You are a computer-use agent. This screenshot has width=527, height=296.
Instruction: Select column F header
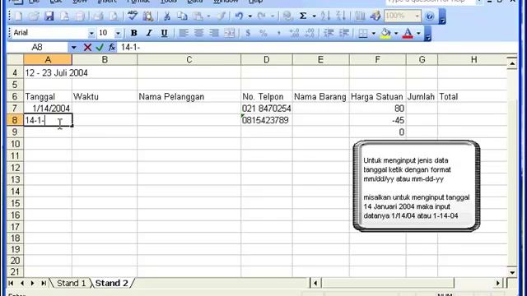(377, 60)
